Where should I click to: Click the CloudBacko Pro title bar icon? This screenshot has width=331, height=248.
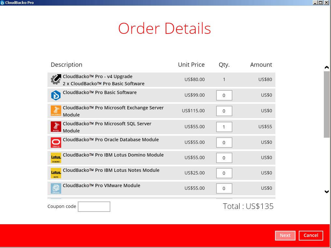(2, 3)
